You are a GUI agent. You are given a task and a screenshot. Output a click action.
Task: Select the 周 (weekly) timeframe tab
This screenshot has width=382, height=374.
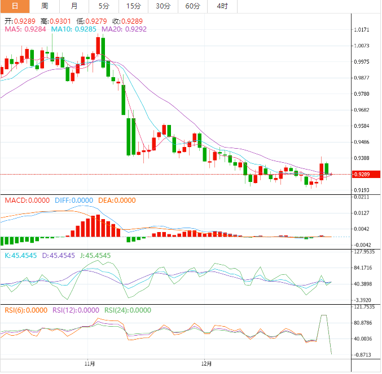pos(45,6)
